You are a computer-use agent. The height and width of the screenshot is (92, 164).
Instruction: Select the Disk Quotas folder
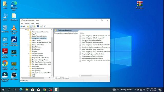[x=36, y=49]
